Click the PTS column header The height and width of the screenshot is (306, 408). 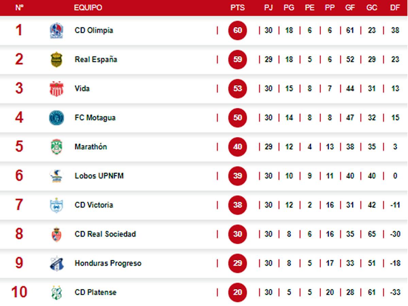[237, 7]
